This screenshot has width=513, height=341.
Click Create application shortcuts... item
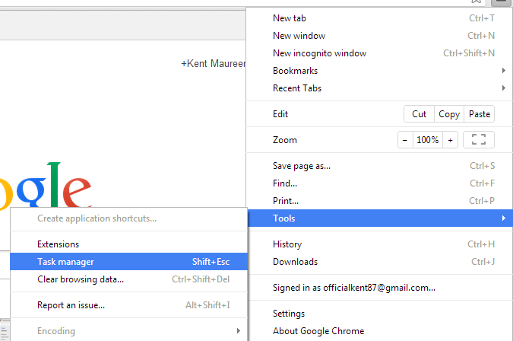tap(128, 218)
